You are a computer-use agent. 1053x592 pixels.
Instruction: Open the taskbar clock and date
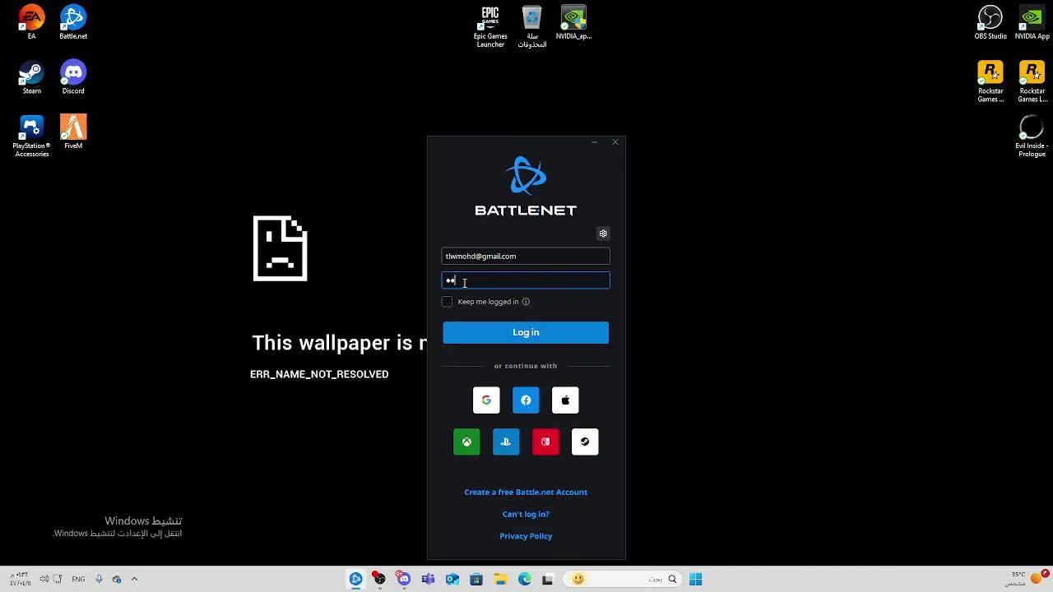(x=20, y=579)
